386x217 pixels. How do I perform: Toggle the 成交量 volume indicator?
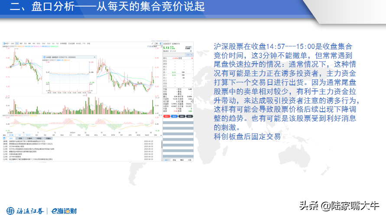(x=11, y=135)
